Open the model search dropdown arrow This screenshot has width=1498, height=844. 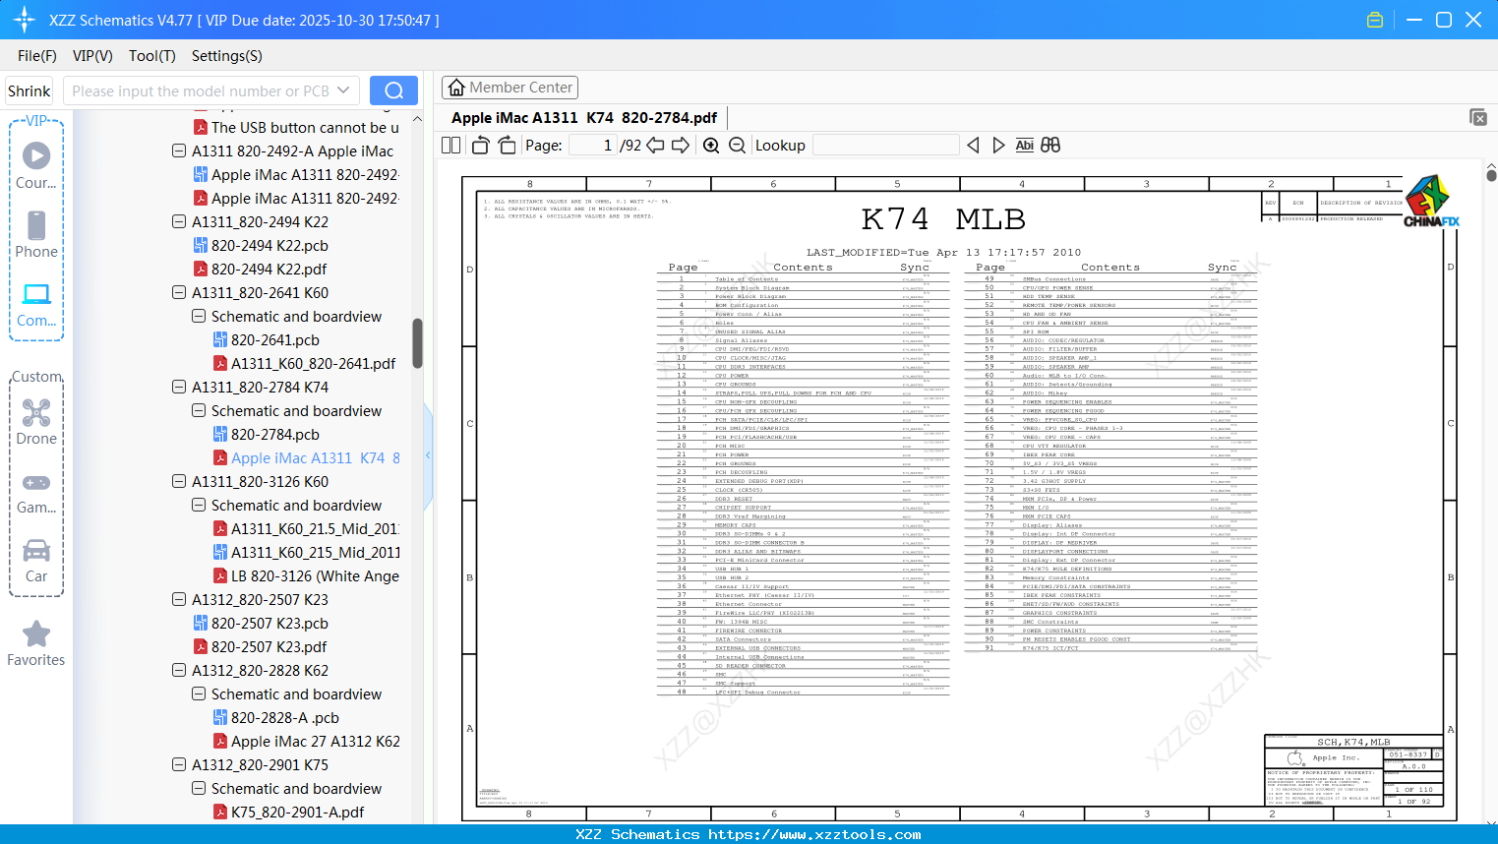[343, 90]
